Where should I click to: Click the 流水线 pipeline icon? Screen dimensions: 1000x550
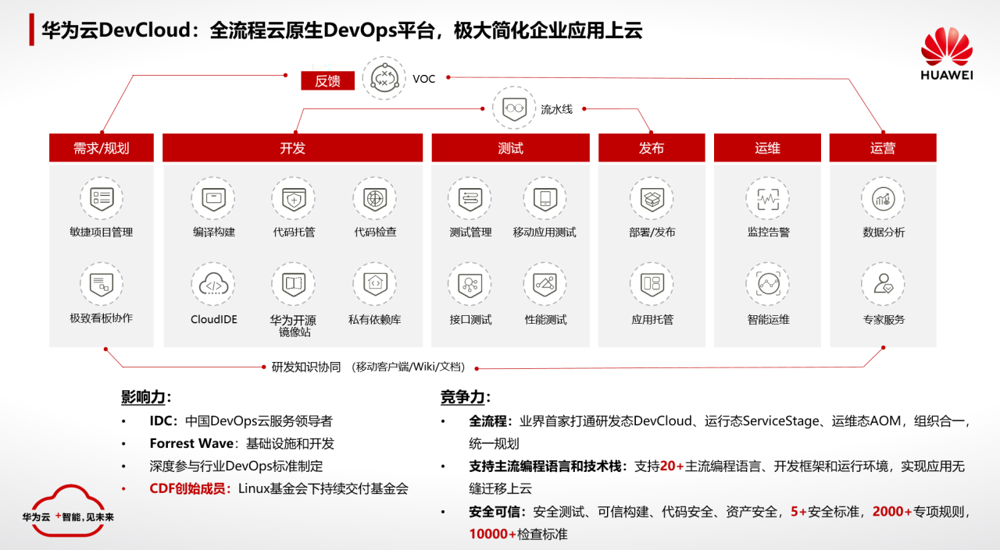pos(514,108)
